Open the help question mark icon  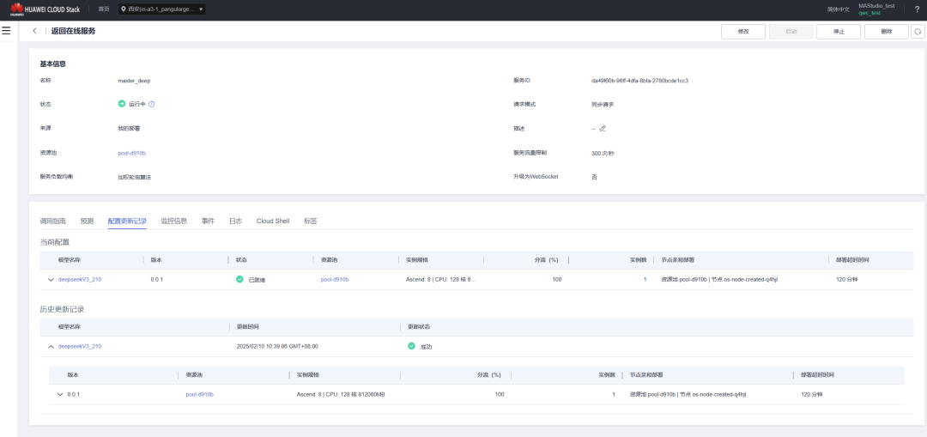pyautogui.click(x=917, y=9)
